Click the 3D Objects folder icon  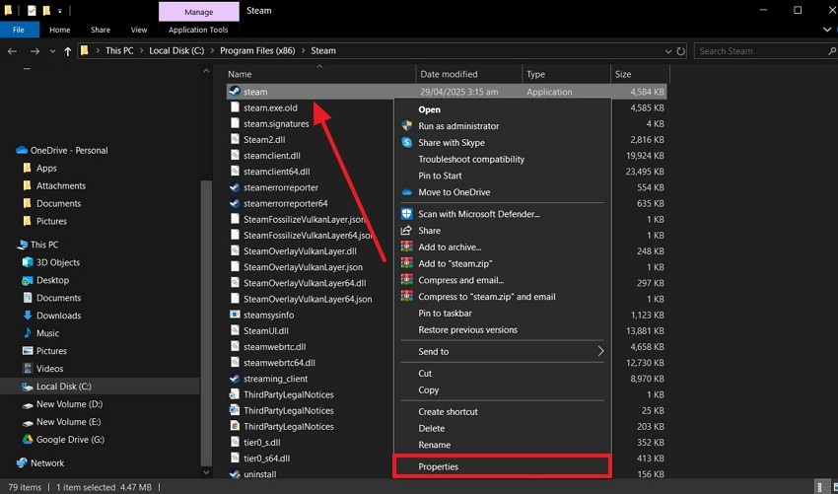(x=28, y=262)
